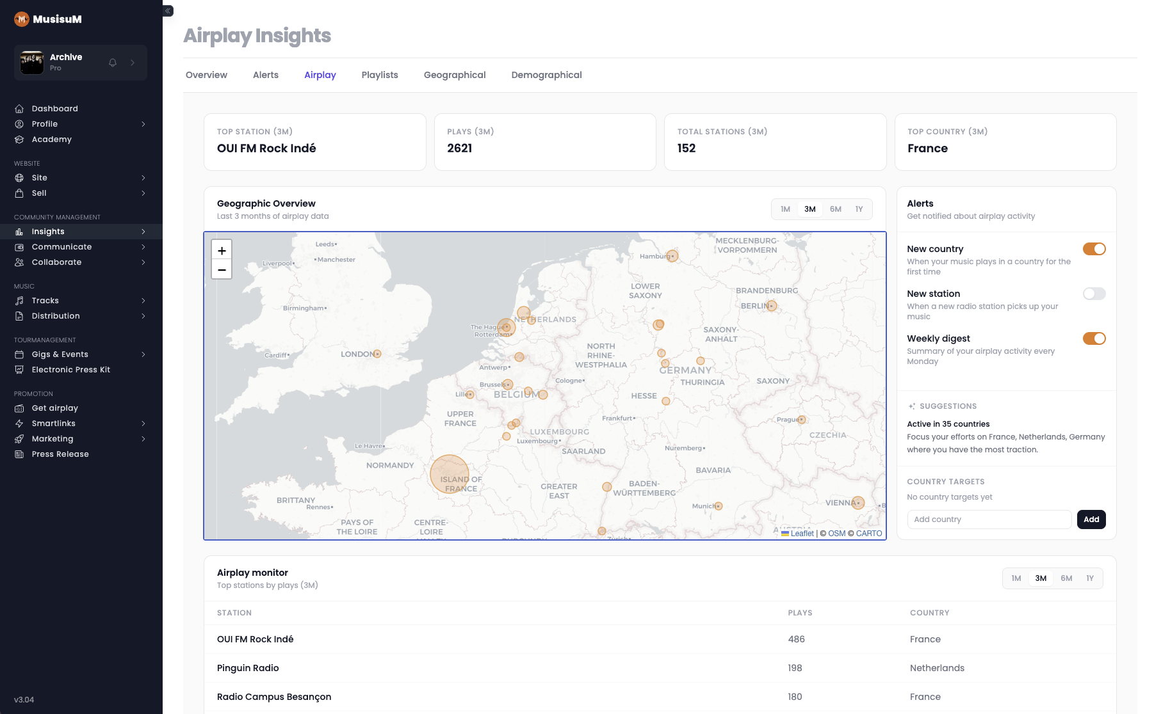
Task: Open the Leaflet attribution link
Action: (802, 534)
